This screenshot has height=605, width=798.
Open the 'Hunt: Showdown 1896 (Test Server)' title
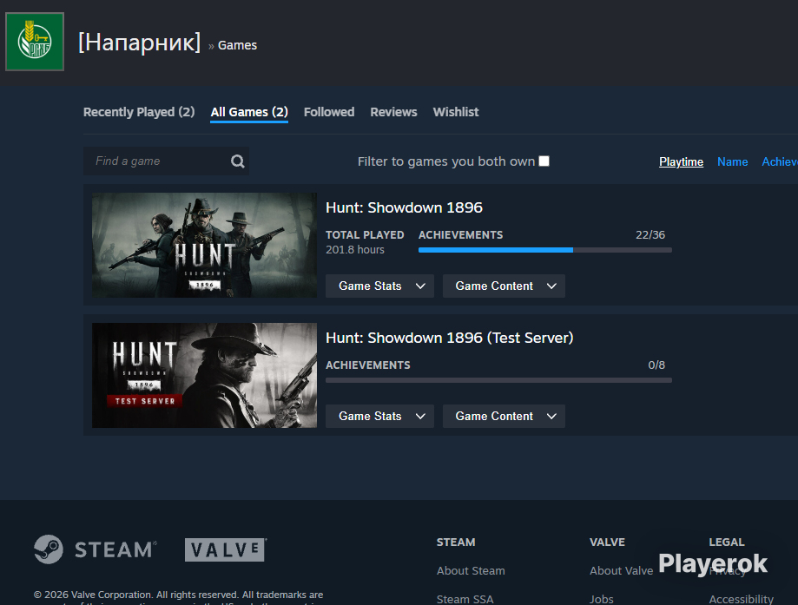point(450,338)
